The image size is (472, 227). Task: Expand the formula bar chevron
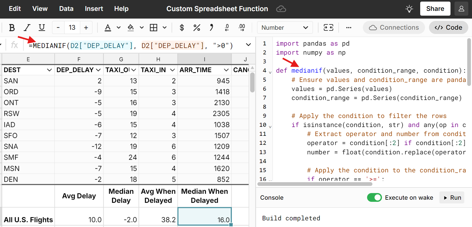(248, 45)
